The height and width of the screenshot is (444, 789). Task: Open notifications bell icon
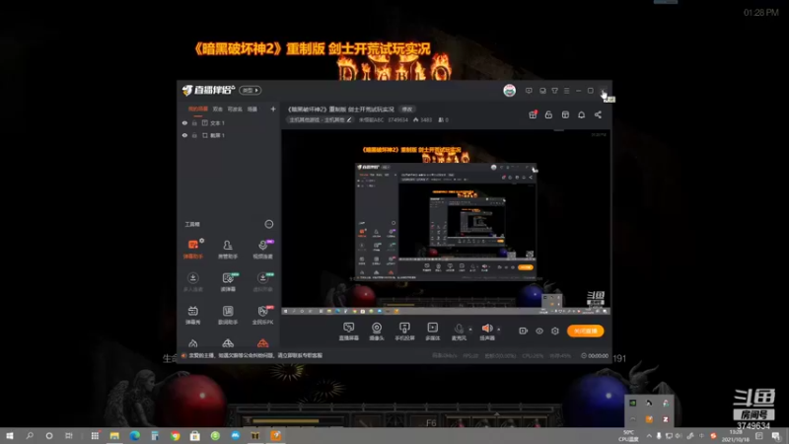pyautogui.click(x=581, y=114)
